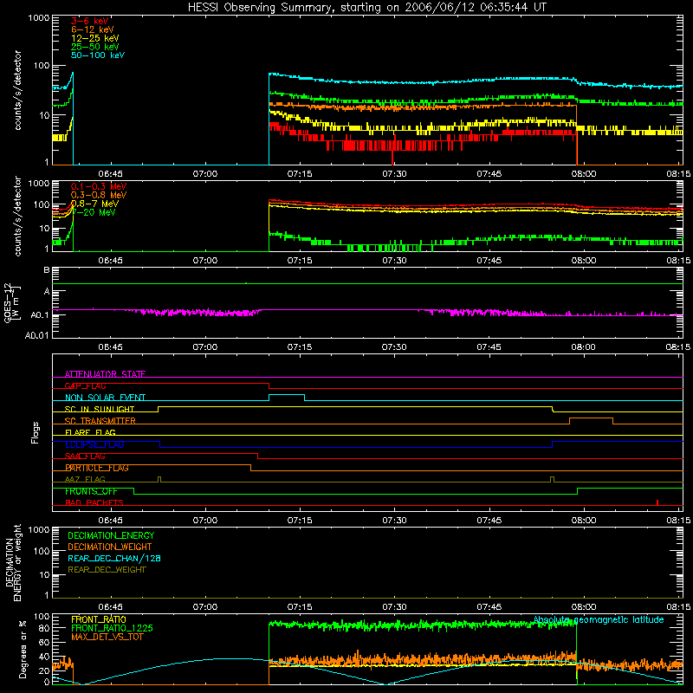Click the A0.01 GOES axis tick label

tap(36, 335)
